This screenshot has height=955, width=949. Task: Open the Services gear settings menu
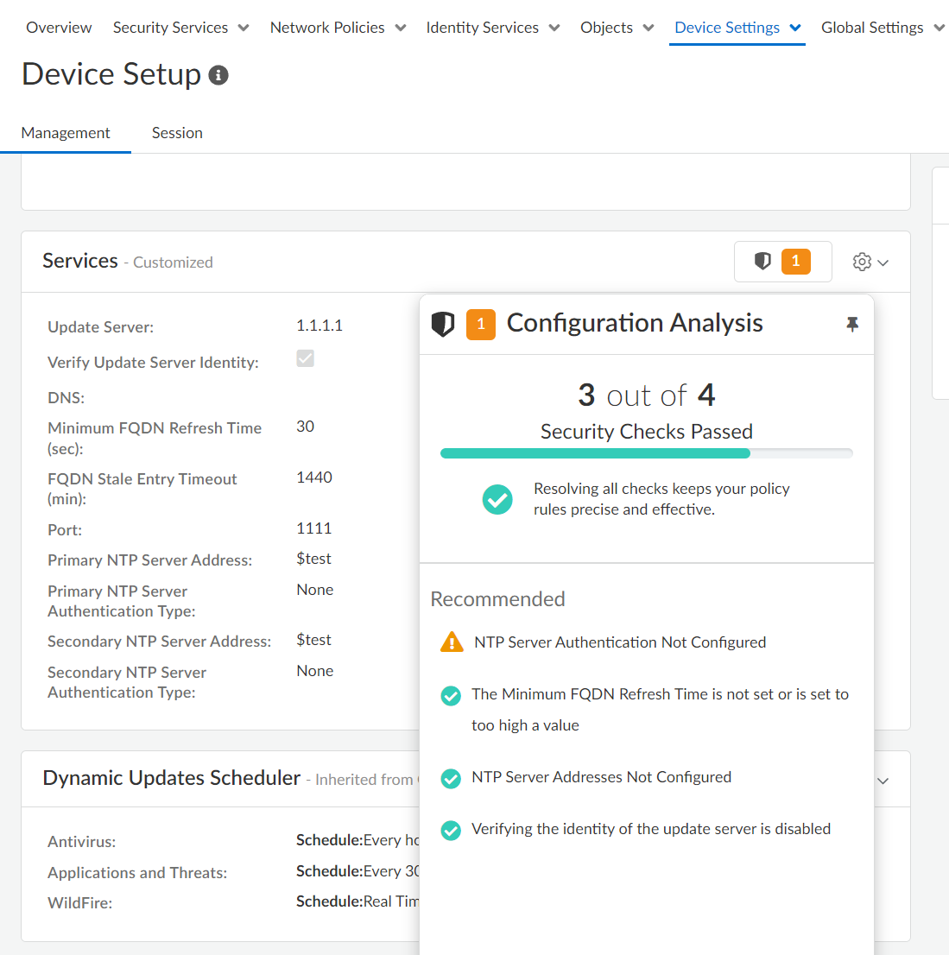870,262
